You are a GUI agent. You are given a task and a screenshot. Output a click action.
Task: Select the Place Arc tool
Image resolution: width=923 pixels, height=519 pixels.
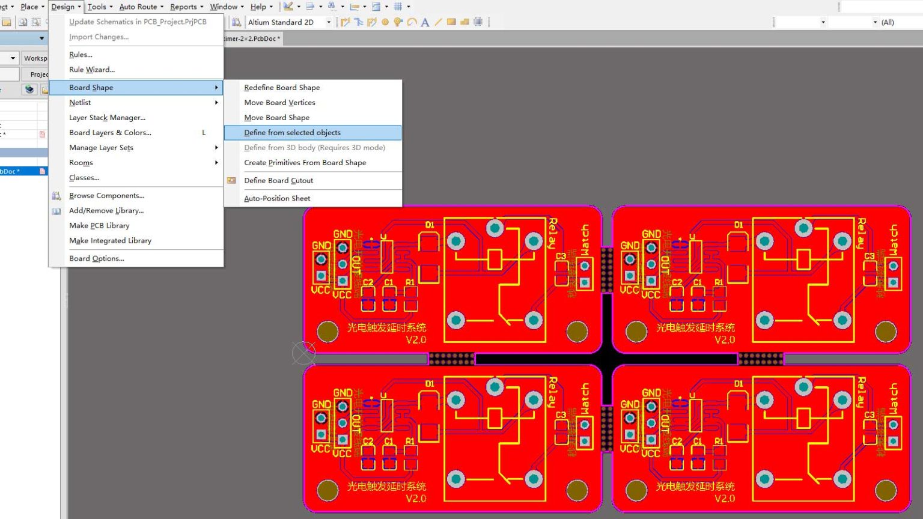pos(412,22)
